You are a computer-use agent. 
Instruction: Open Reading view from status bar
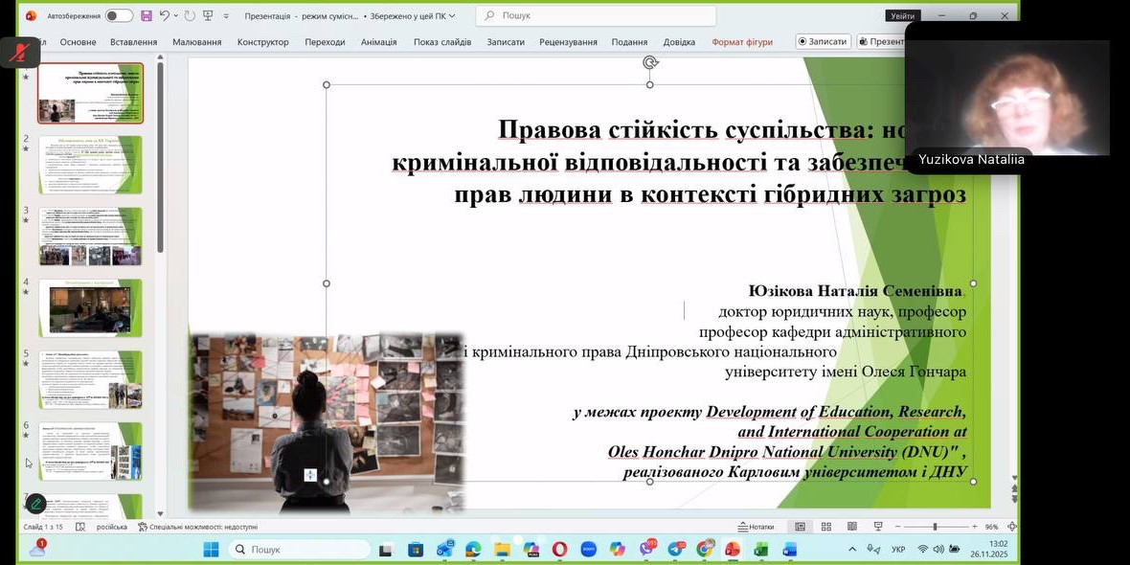click(851, 527)
